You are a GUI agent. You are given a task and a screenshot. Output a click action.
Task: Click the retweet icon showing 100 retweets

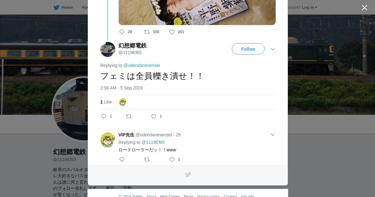click(x=147, y=32)
